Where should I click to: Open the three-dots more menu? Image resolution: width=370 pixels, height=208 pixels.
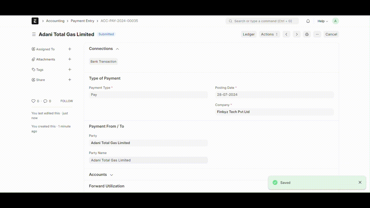(317, 34)
